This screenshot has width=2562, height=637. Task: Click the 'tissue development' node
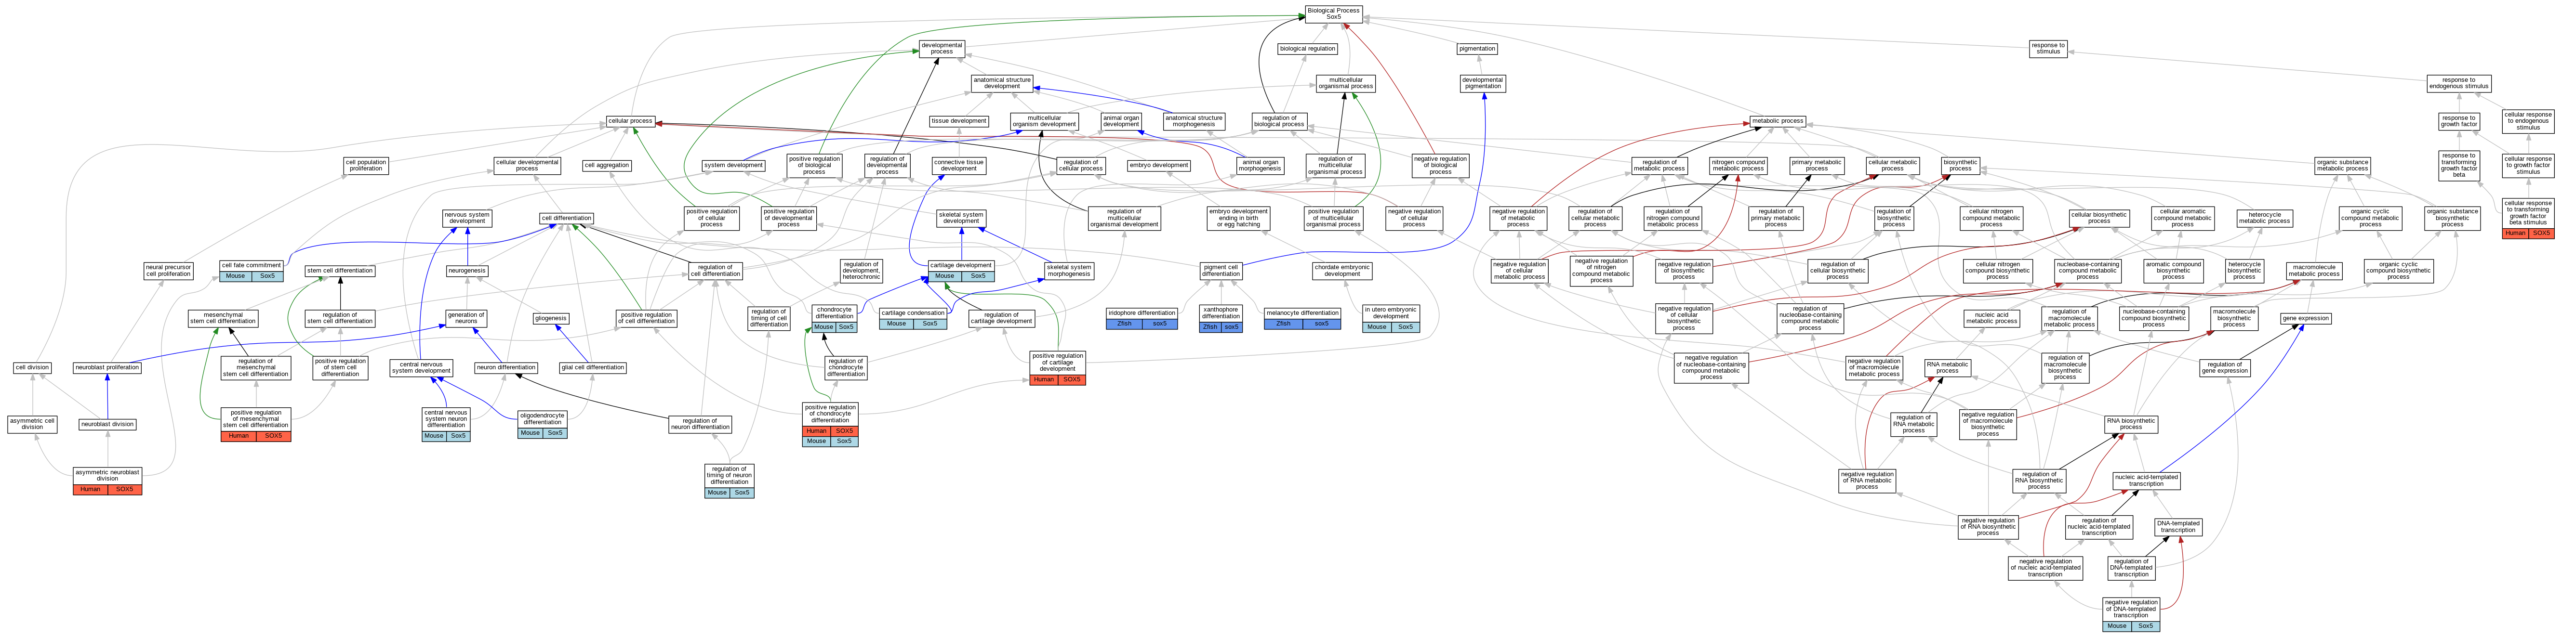click(959, 121)
